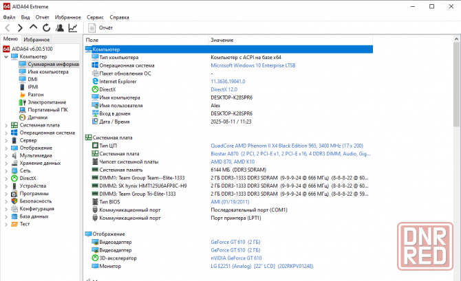Select the DIMM2: SK hynix memory row
461x281 pixels.
pos(228,186)
